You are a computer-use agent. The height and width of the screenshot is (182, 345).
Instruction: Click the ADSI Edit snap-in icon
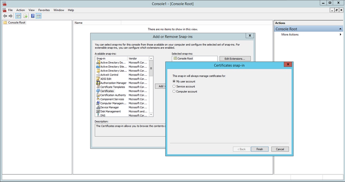(x=98, y=79)
